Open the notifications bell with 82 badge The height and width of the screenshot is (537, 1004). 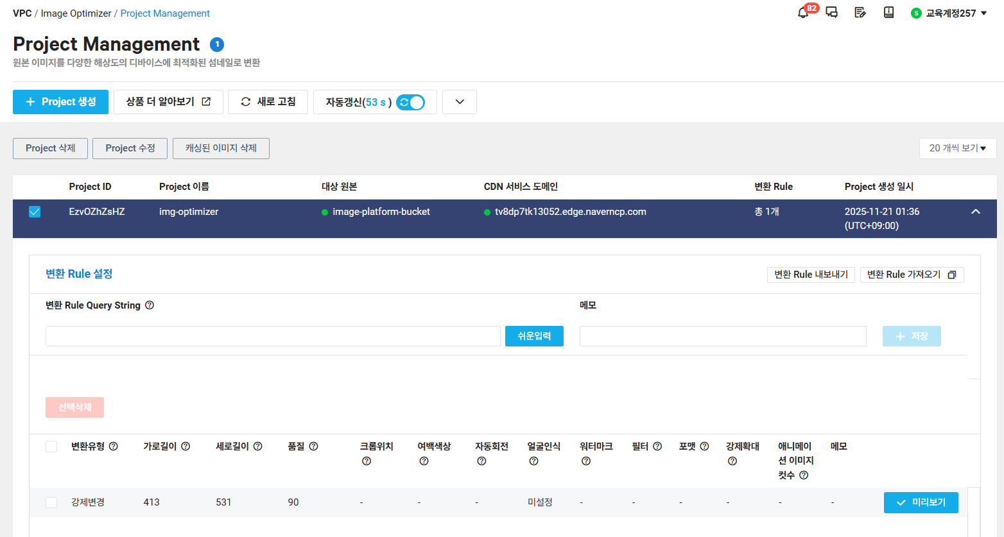(803, 12)
